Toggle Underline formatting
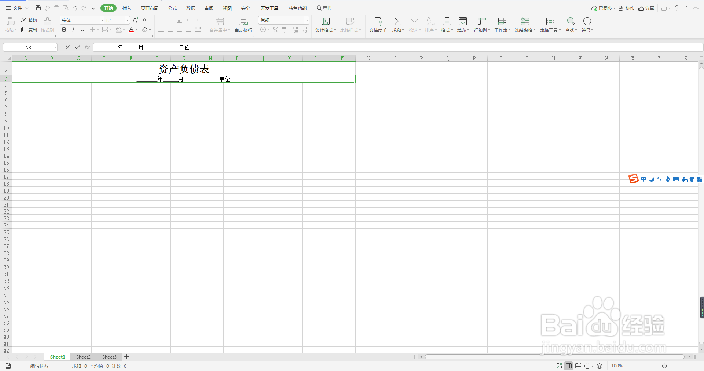704x371 pixels. 82,30
